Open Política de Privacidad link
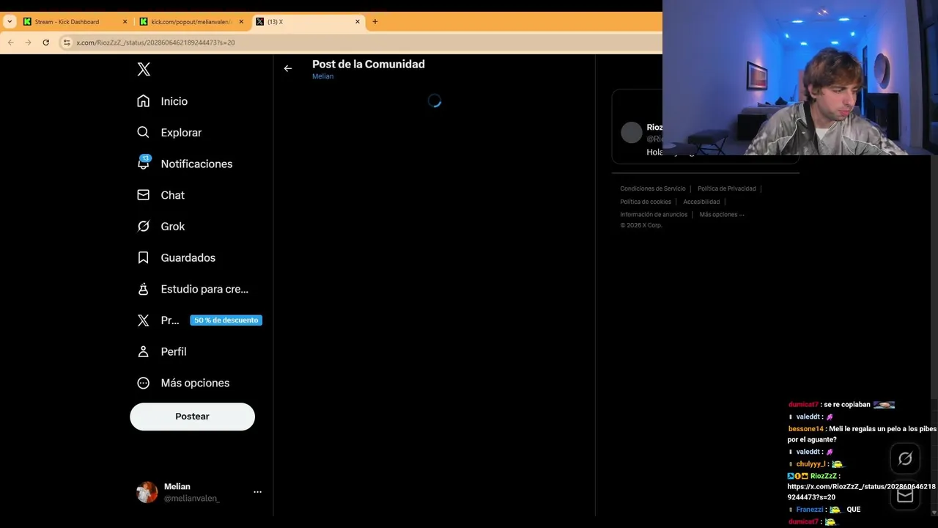 [726, 188]
